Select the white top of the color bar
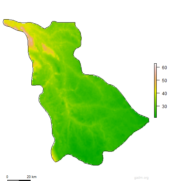This screenshot has width=177, height=181. [156, 66]
